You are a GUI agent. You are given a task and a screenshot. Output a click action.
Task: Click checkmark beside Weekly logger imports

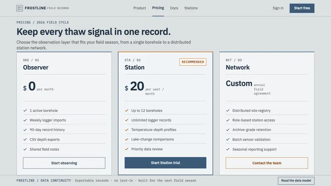(25, 120)
